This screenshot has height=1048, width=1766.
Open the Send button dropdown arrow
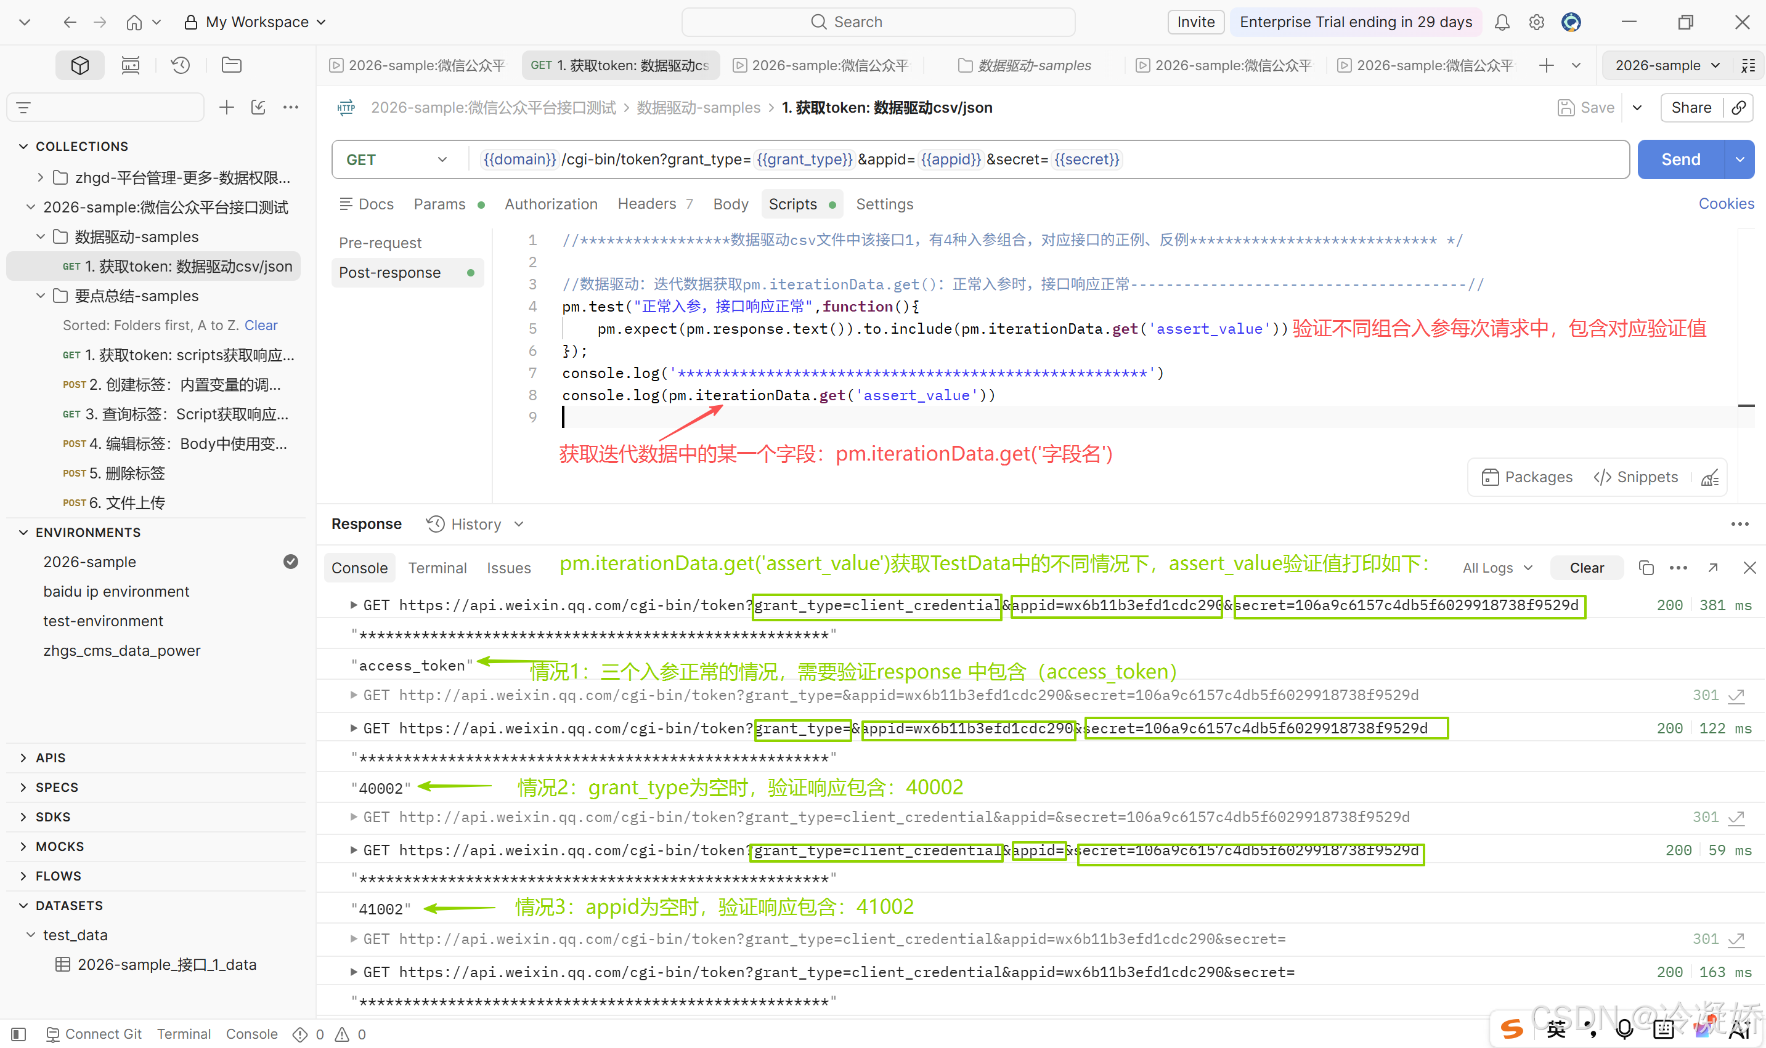(1740, 159)
